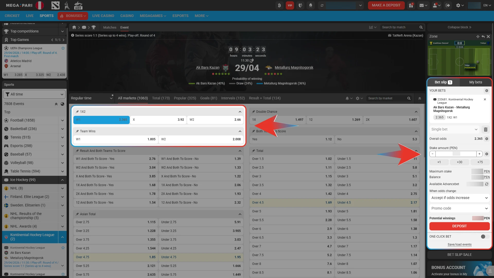
Task: Click the MAKE A DEPOSIT button
Action: (x=386, y=5)
